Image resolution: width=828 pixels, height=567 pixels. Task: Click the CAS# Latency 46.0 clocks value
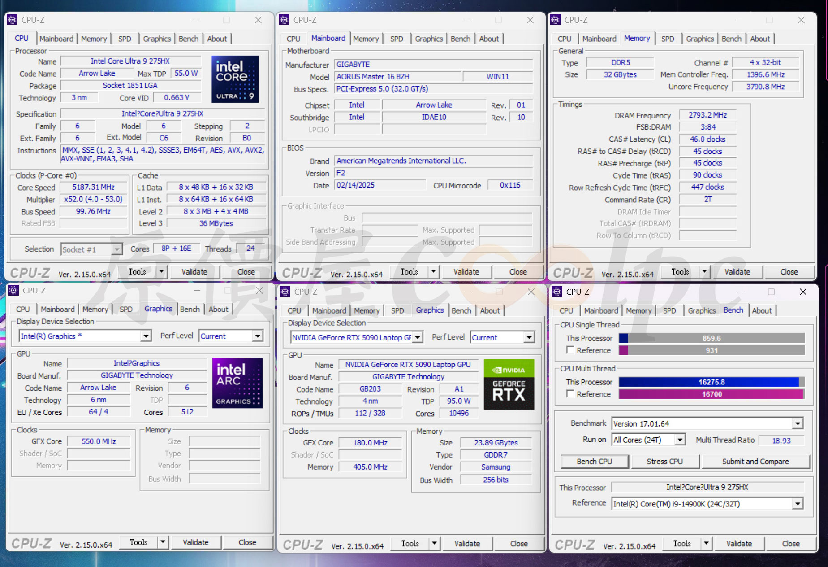point(708,139)
